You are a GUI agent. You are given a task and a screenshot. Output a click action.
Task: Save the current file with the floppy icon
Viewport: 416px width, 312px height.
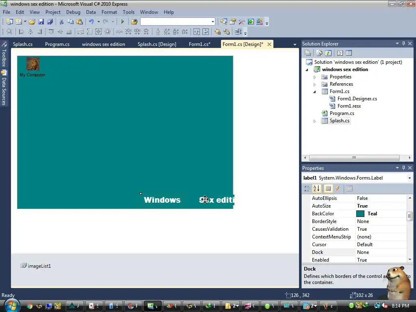(41, 22)
